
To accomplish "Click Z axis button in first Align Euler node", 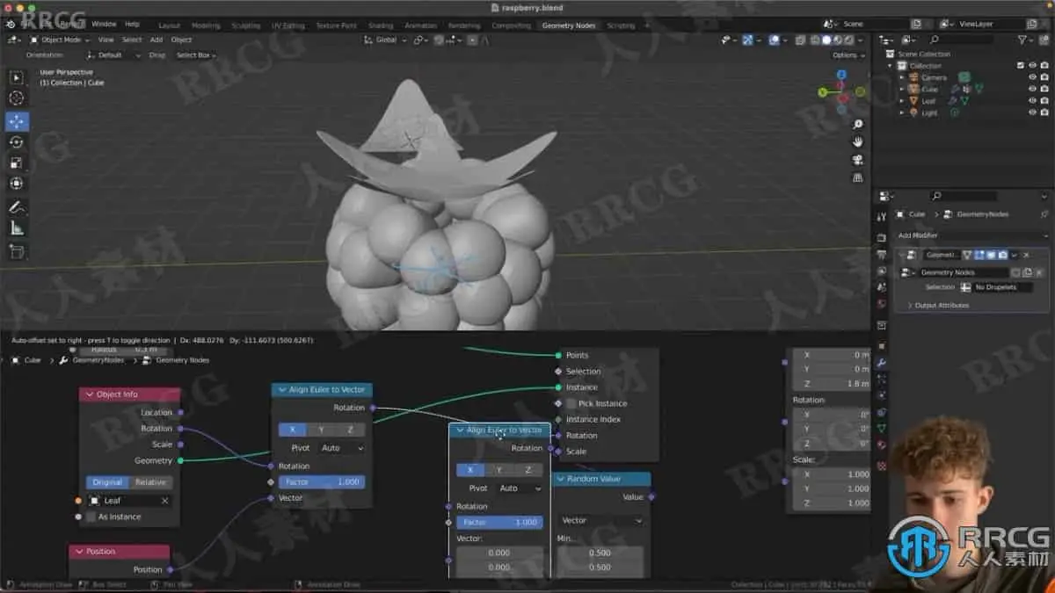I will coord(350,430).
